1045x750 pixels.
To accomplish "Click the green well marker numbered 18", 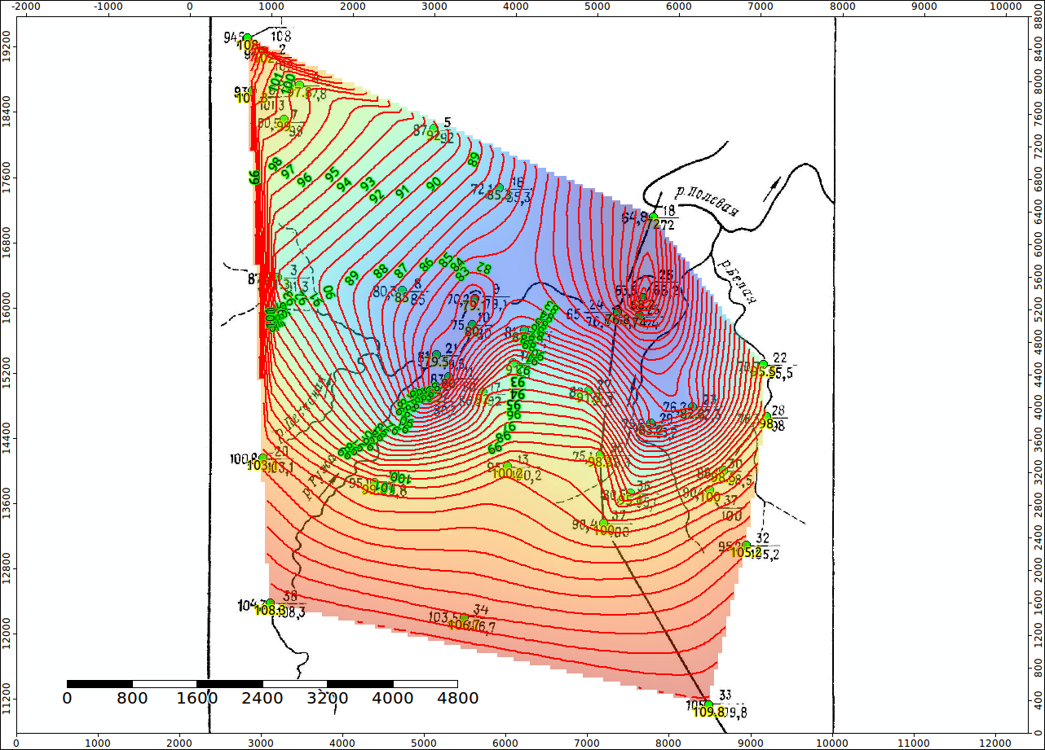I will click(x=653, y=217).
